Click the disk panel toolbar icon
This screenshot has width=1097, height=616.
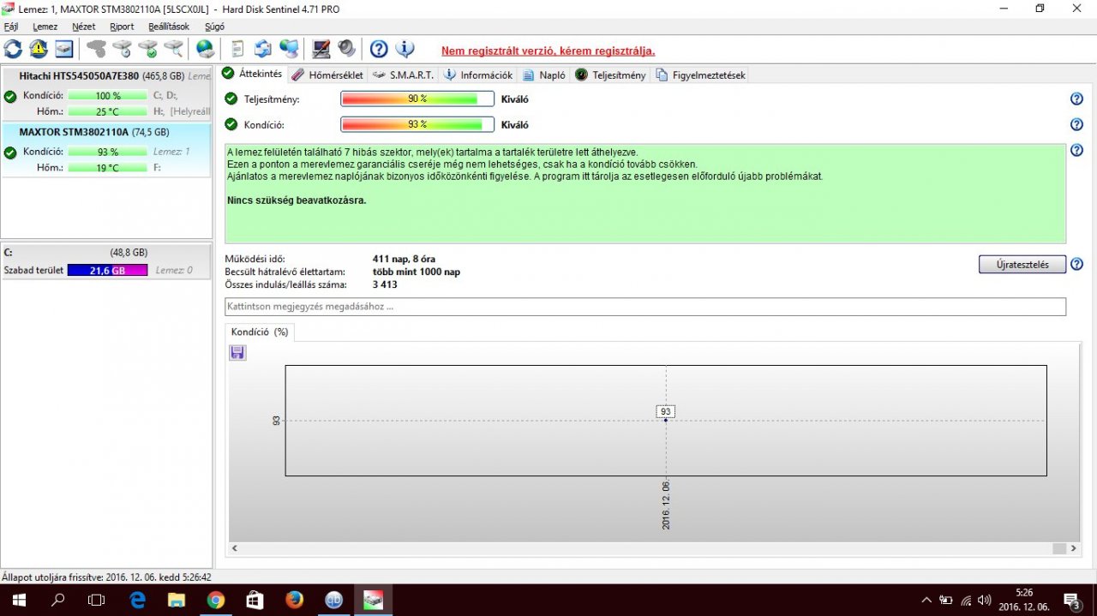point(64,49)
